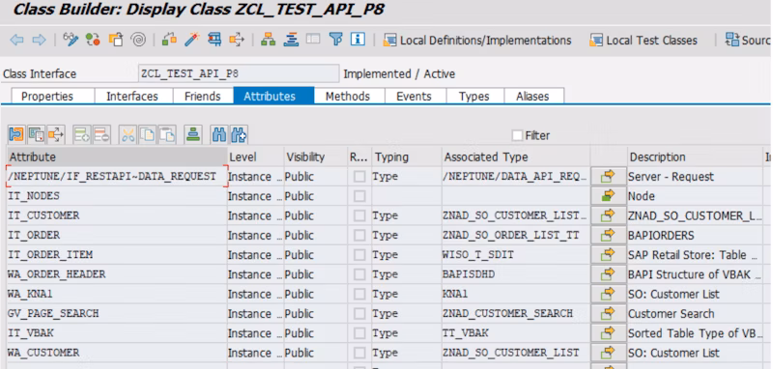Toggle Read-Only checkbox for /NEPTUNE/IF_RESTAPI~DATA_REQUEST
This screenshot has width=773, height=369.
[x=359, y=177]
